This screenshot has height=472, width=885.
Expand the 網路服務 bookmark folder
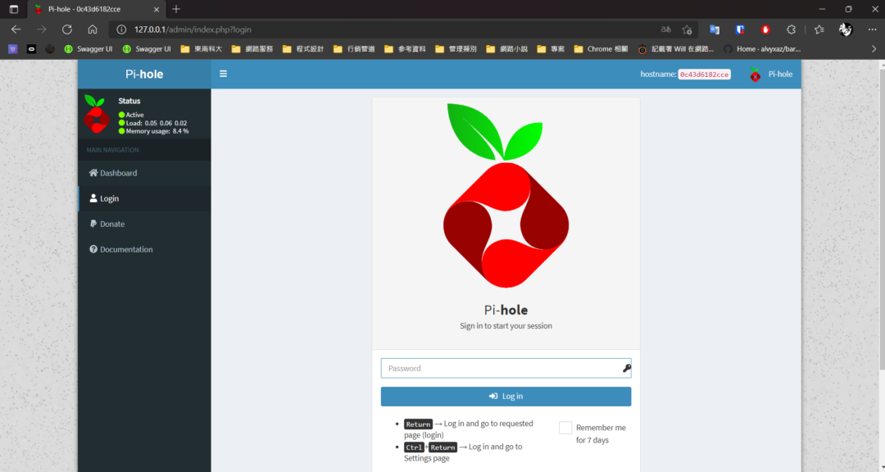(252, 49)
